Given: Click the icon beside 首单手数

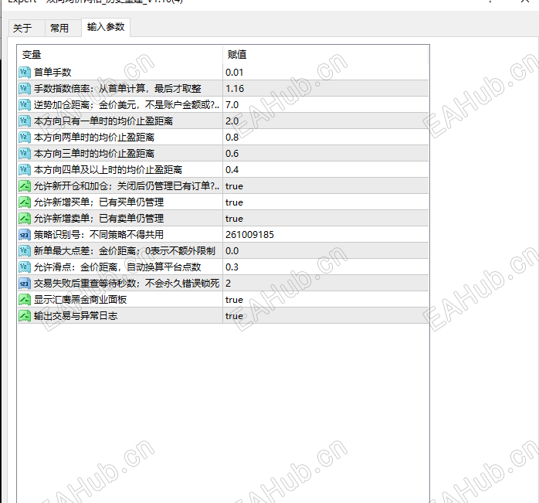Looking at the screenshot, I should (25, 73).
